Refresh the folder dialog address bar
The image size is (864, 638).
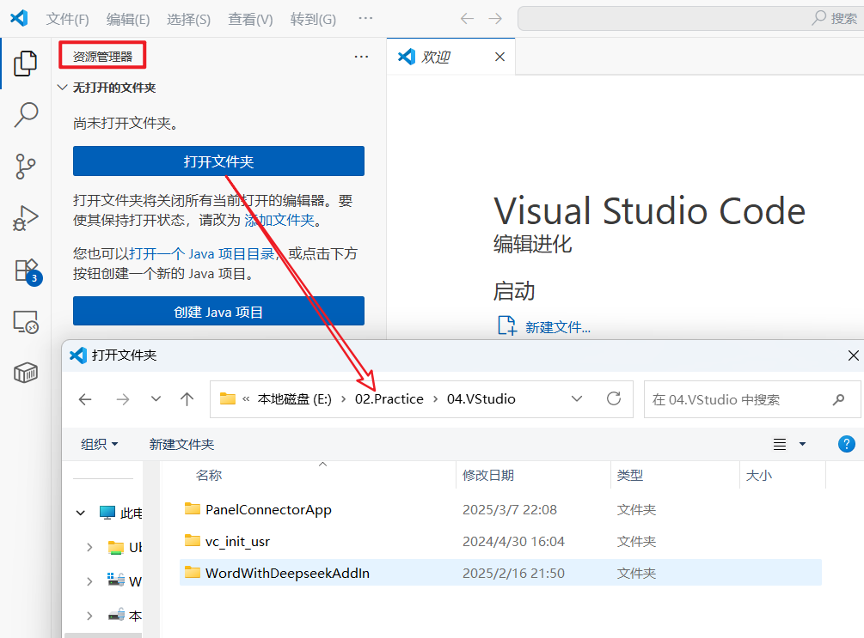coord(614,398)
